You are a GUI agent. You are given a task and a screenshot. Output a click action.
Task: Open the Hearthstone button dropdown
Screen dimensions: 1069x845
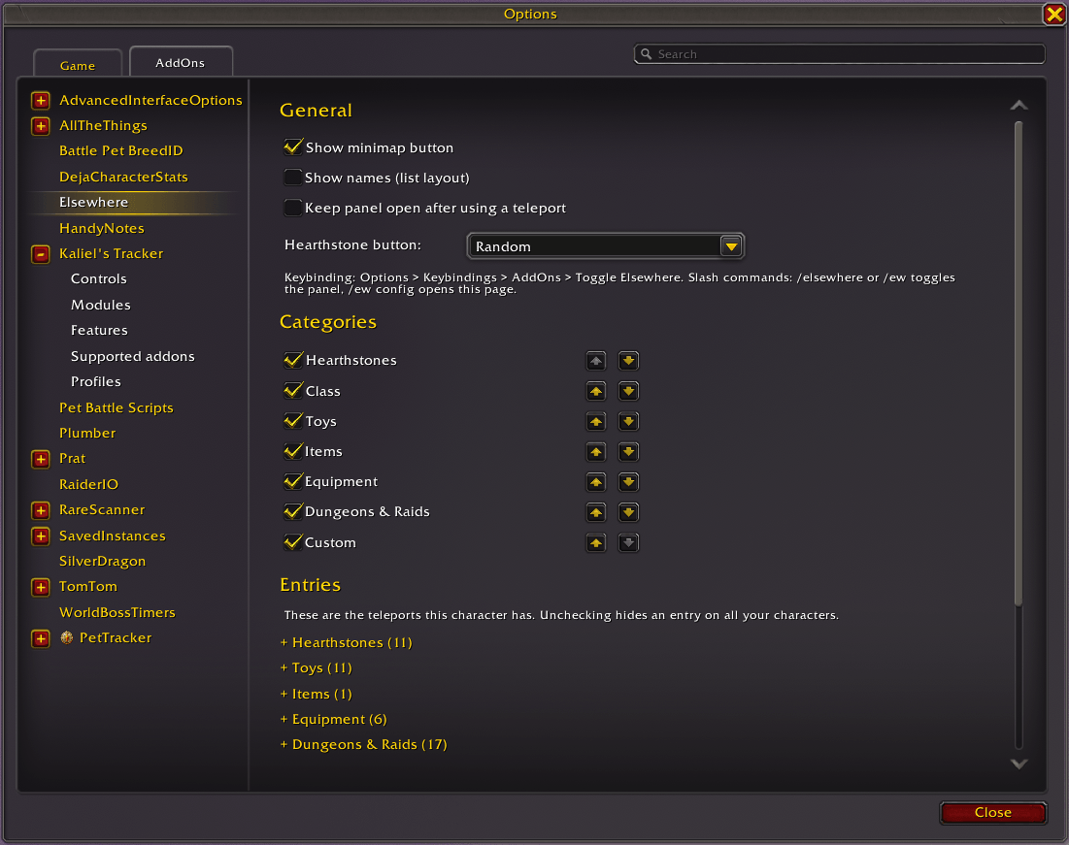pos(606,246)
